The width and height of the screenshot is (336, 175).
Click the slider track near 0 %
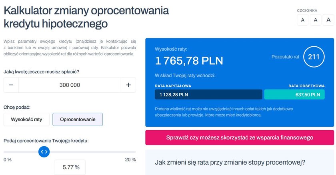(8, 152)
